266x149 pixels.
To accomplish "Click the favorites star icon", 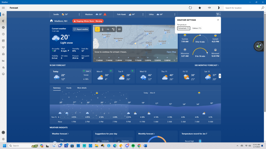I will [x=200, y=8].
